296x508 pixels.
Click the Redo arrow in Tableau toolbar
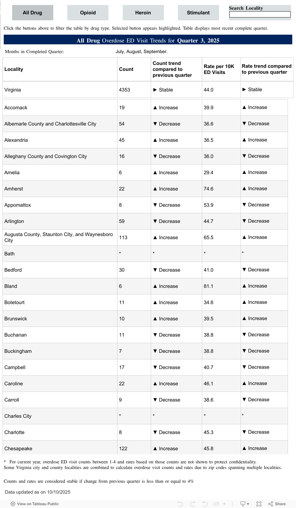(x=193, y=504)
